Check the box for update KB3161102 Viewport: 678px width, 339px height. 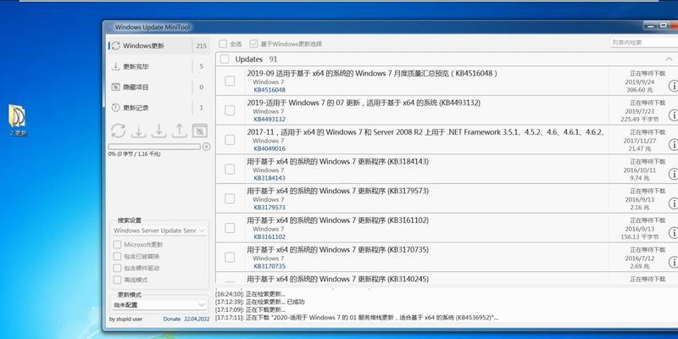(230, 228)
